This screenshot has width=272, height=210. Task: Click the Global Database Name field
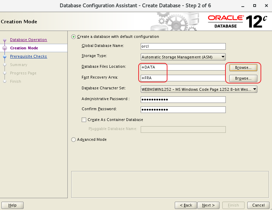click(183, 46)
